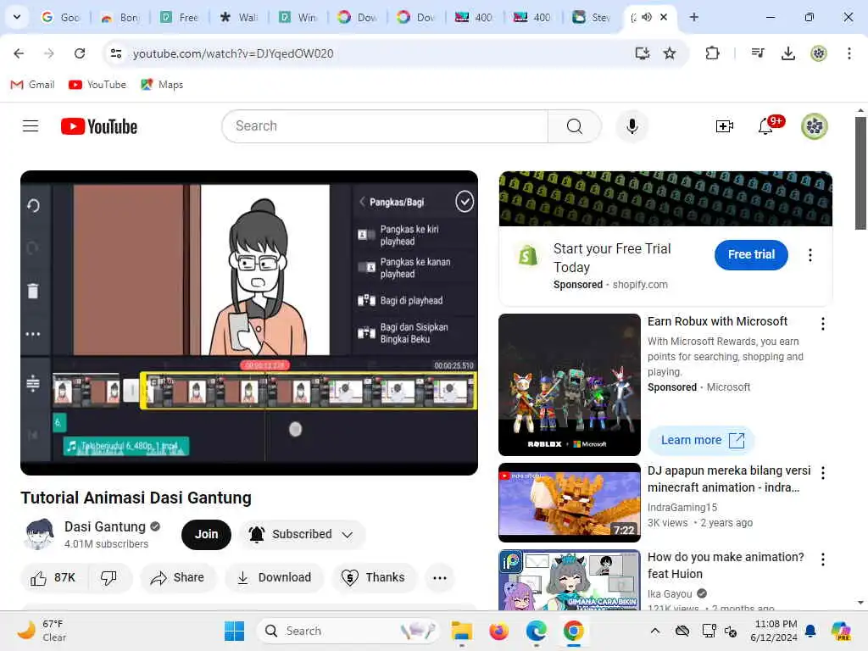
Task: Open the DJ apapun minecraft video thumbnail
Action: 569,503
